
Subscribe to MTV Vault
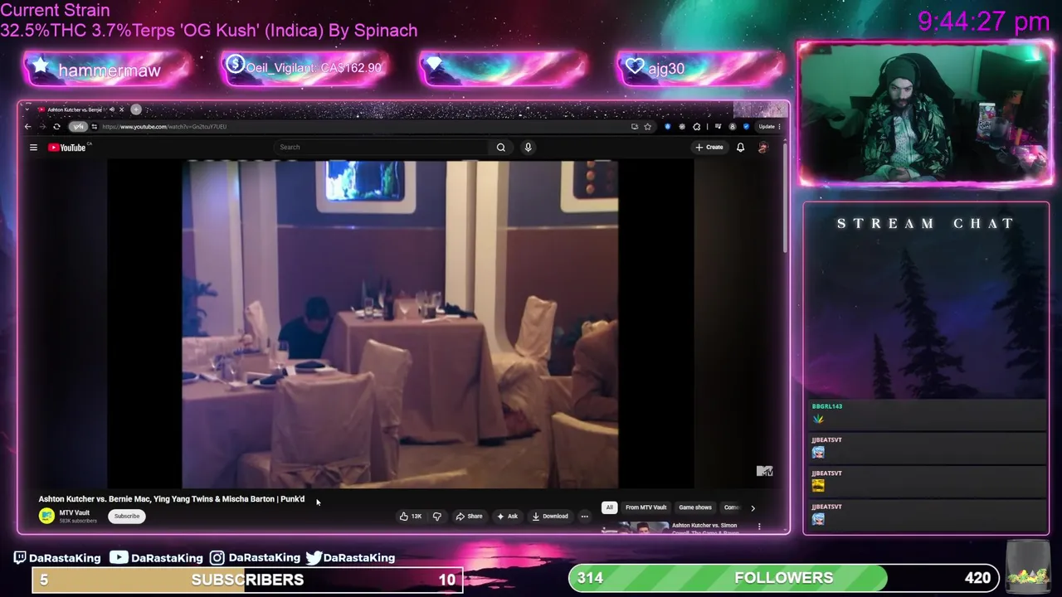tap(127, 516)
